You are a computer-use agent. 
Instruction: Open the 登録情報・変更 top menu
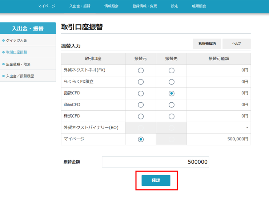click(x=145, y=6)
